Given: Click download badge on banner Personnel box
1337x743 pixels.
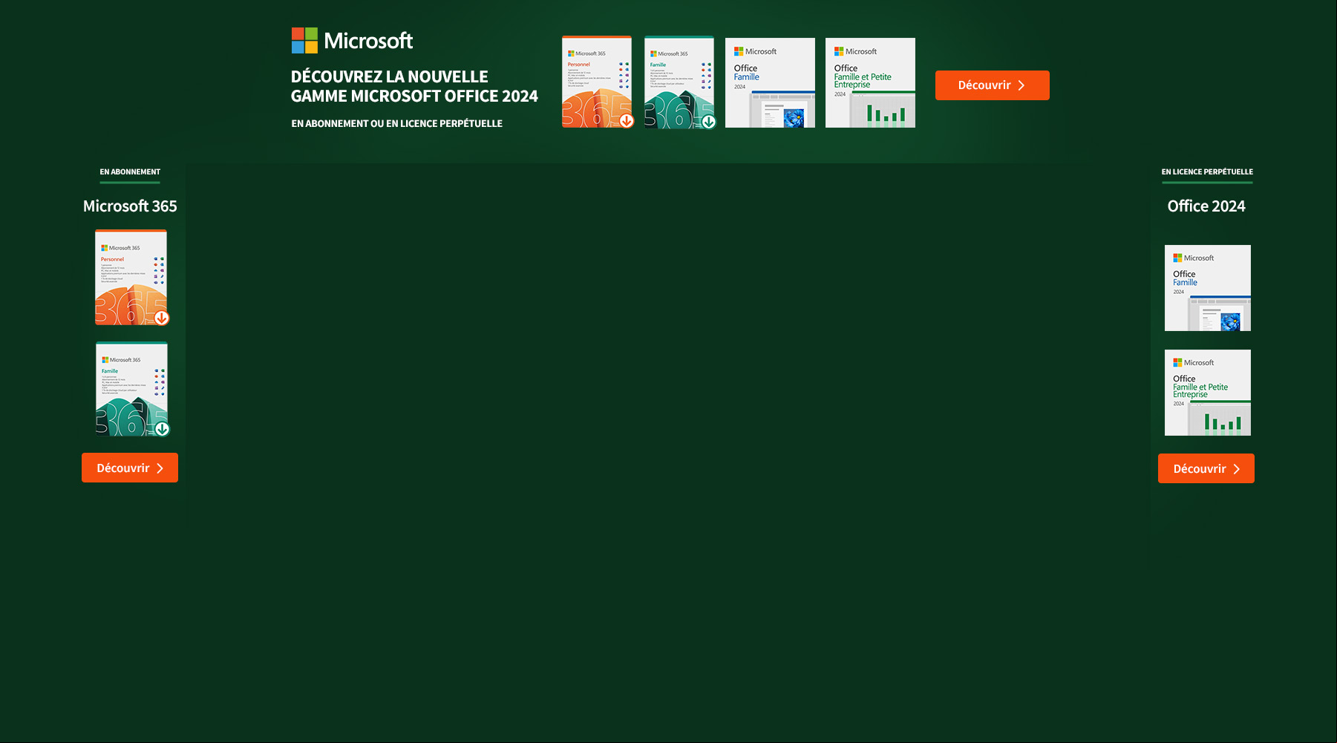Looking at the screenshot, I should [x=627, y=121].
